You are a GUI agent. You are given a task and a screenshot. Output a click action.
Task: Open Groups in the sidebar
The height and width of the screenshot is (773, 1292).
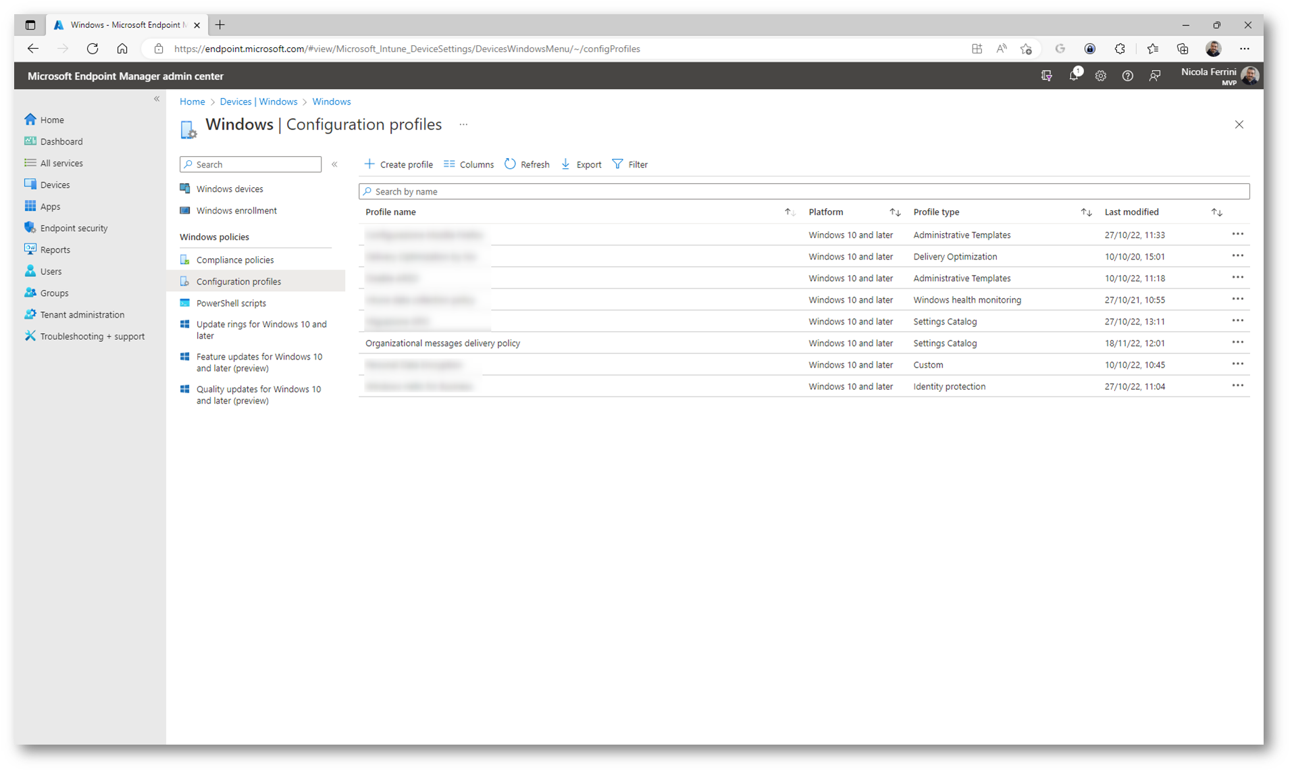[47, 293]
